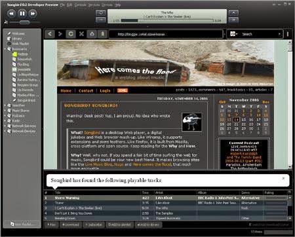Adjust the volume slider handle
295x237 pixels.
(x=24, y=22)
